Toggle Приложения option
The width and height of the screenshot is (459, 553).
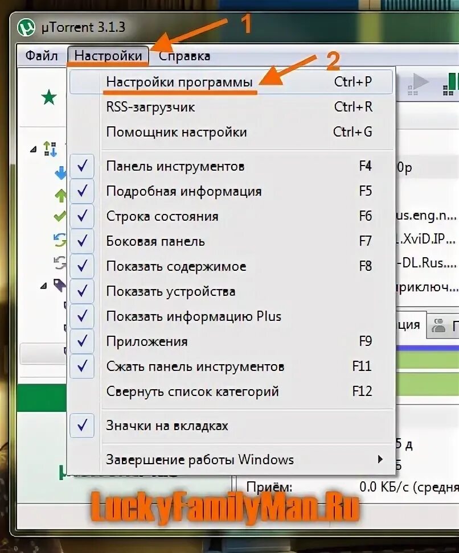click(231, 341)
